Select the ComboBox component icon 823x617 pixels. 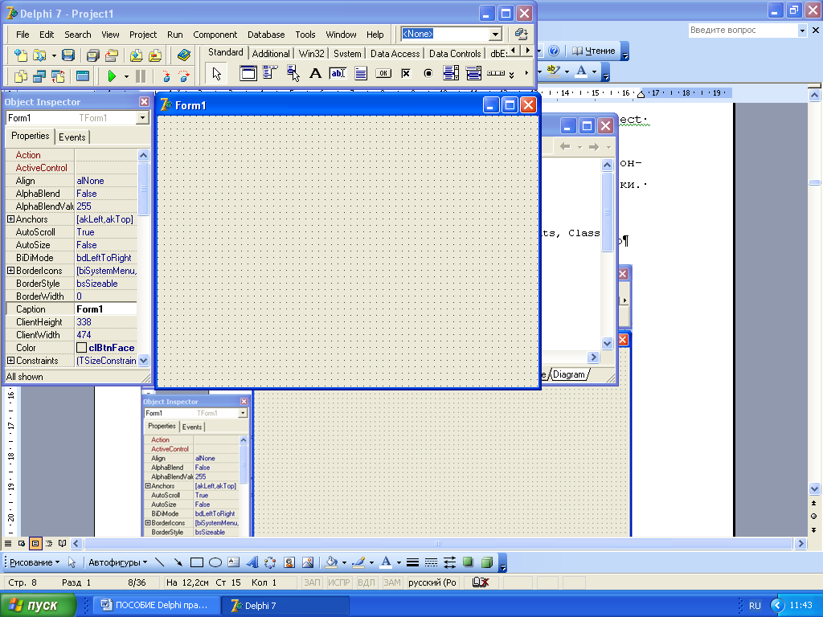473,73
